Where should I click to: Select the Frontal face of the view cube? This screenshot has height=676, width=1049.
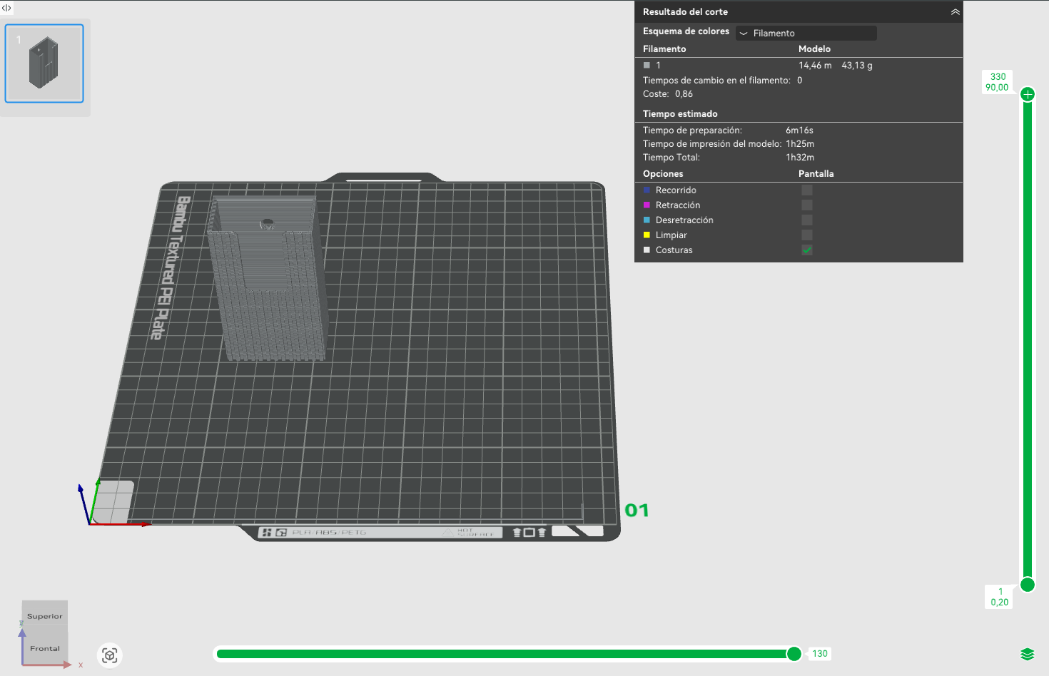pyautogui.click(x=45, y=648)
